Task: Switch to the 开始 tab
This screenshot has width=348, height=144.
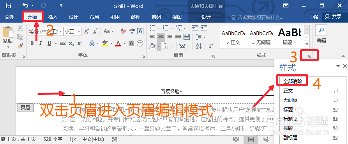Action: (32, 17)
